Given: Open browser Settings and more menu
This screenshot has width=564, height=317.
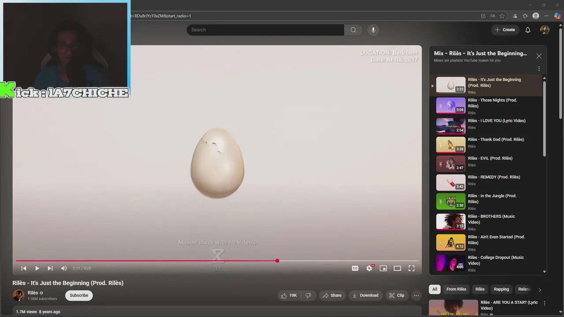Looking at the screenshot, I should click(546, 16).
